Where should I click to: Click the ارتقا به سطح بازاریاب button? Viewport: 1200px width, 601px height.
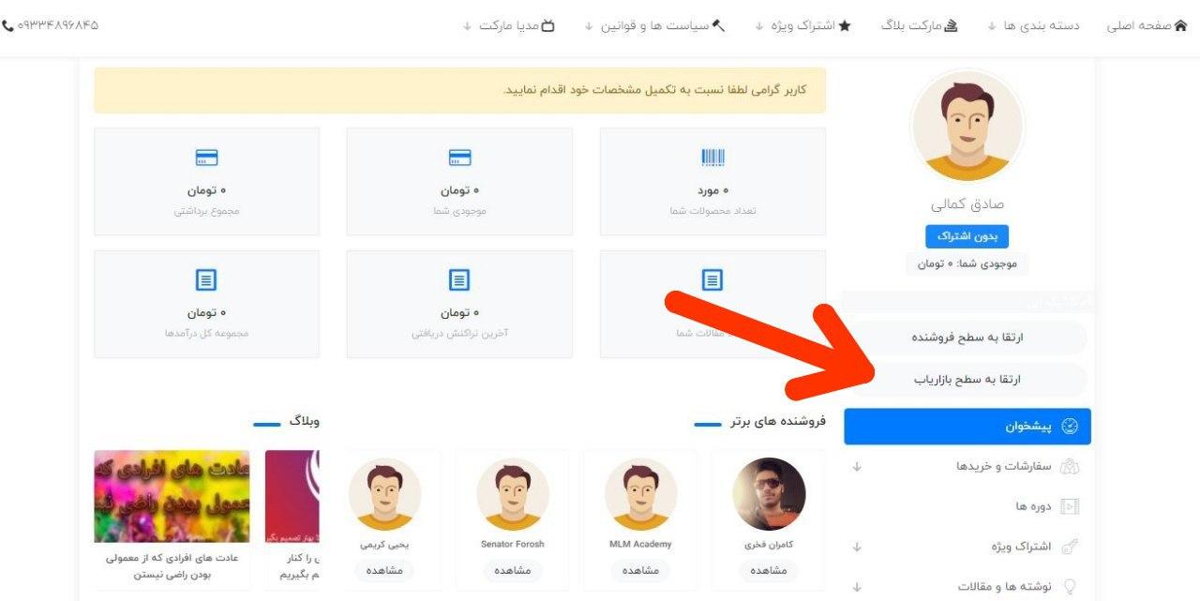click(x=967, y=380)
